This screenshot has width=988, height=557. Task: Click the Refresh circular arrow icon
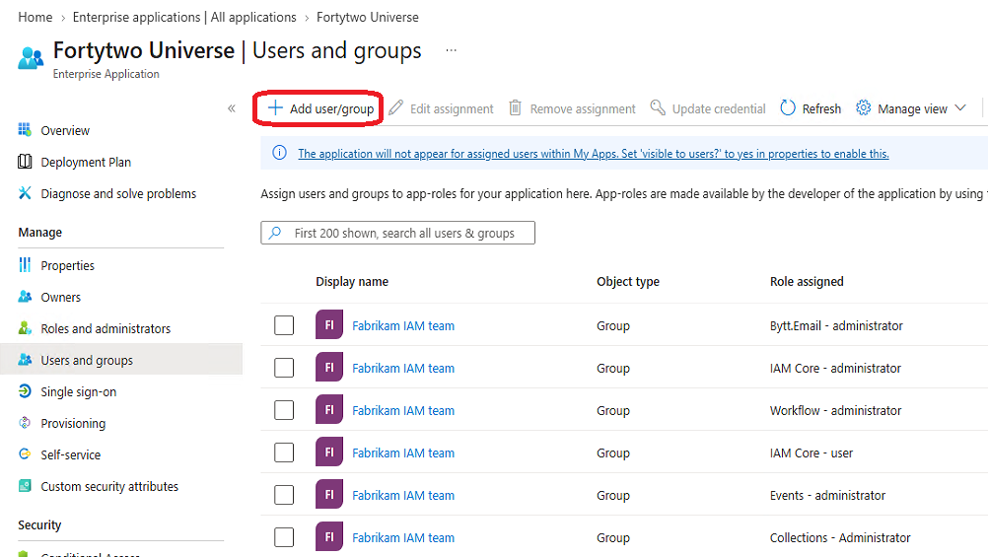pyautogui.click(x=788, y=107)
